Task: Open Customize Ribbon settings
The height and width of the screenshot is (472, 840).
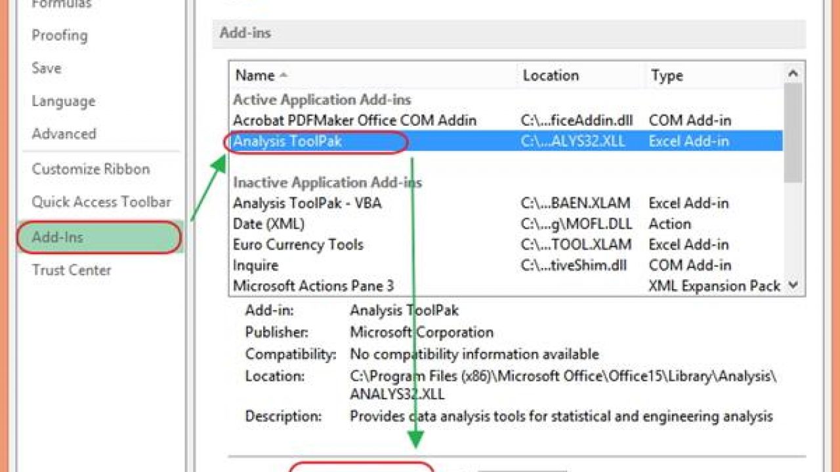Action: pos(91,169)
